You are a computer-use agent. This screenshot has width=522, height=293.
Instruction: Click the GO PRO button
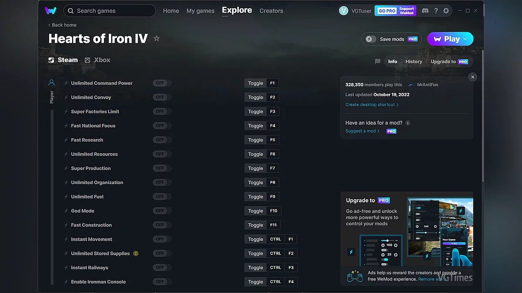coord(387,11)
